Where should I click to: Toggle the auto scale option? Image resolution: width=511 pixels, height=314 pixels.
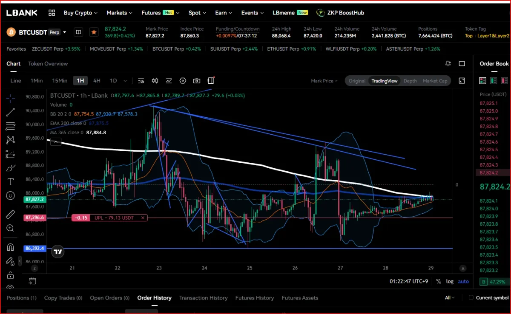coord(463,281)
